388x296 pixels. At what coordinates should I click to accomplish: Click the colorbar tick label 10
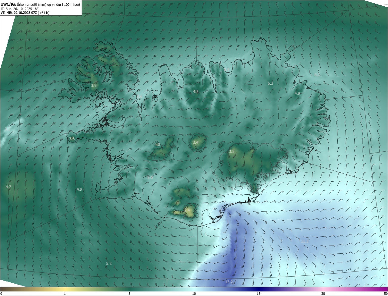click(194, 294)
